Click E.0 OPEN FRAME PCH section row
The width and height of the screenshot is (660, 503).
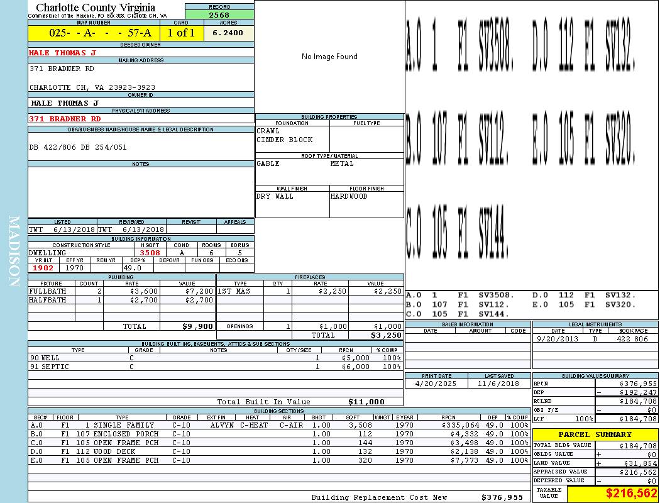[280, 460]
